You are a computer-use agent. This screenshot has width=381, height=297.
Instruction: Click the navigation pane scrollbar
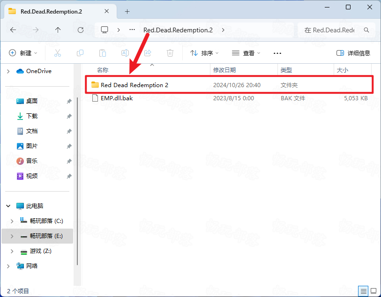(77, 181)
